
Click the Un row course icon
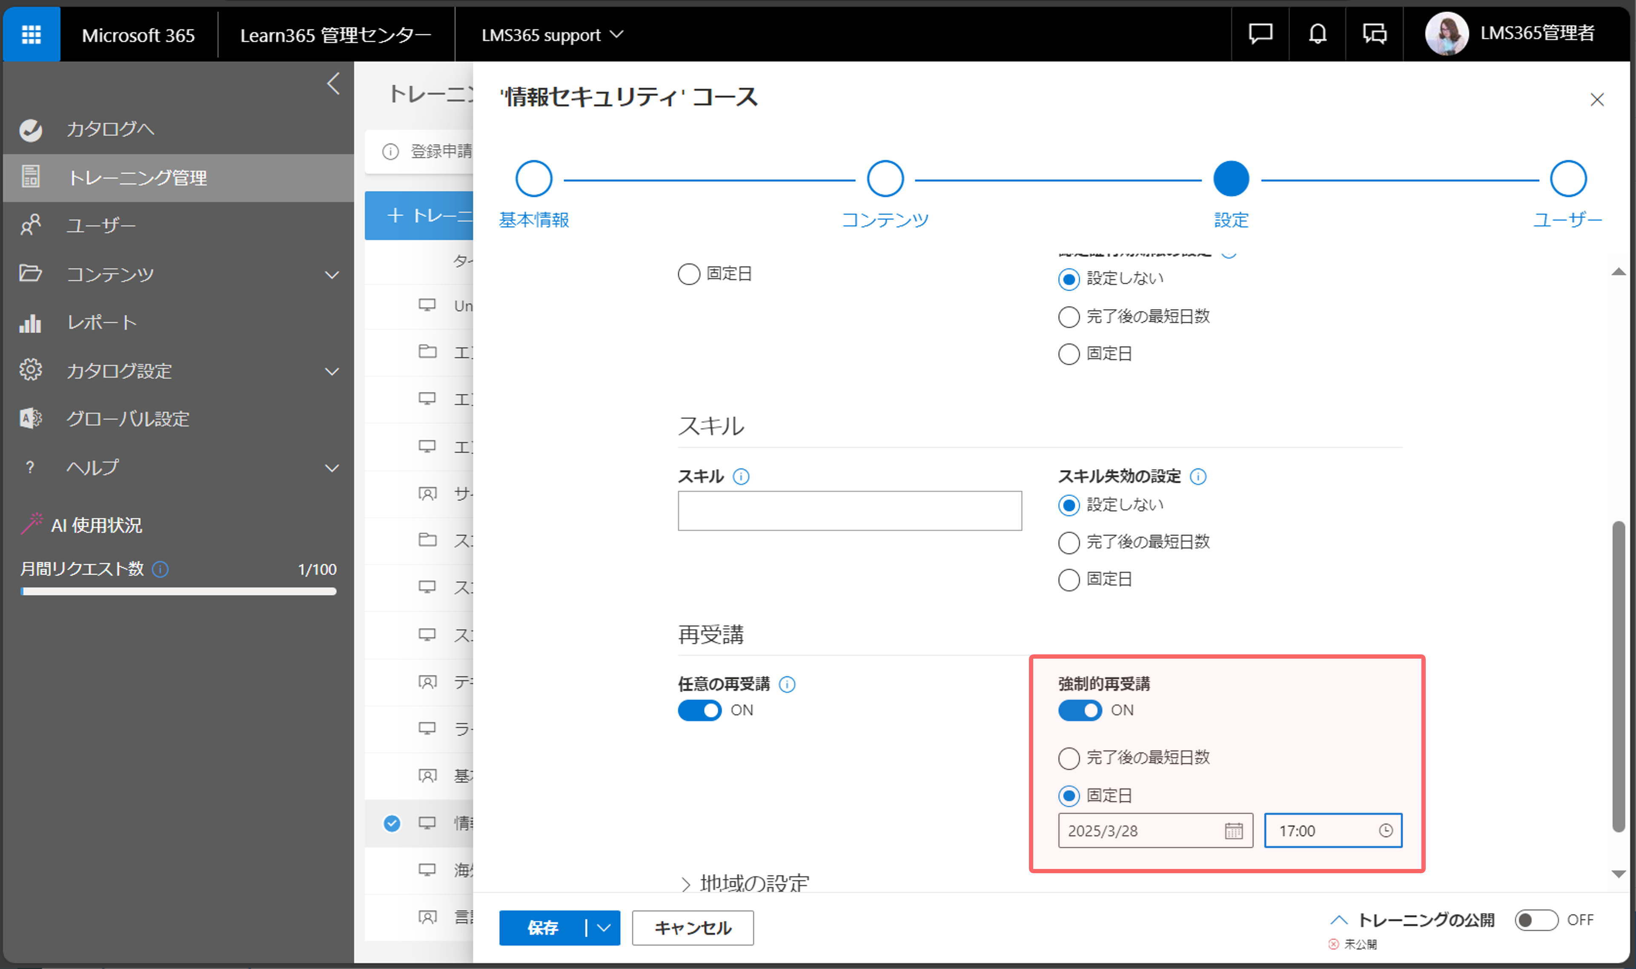[427, 305]
